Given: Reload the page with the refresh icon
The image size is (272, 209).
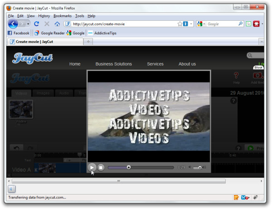Looking at the screenshot, I should click(x=36, y=24).
